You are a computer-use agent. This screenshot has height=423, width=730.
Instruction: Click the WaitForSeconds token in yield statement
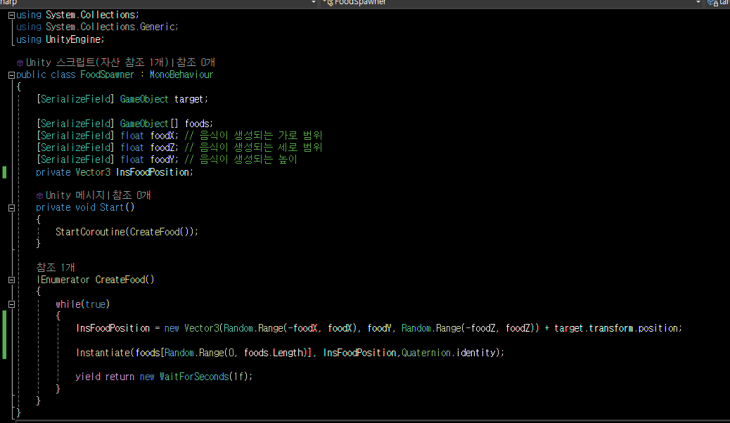click(194, 377)
